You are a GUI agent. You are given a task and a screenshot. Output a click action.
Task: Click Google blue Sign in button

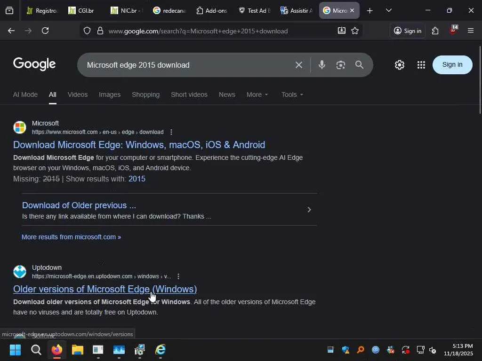pyautogui.click(x=452, y=65)
